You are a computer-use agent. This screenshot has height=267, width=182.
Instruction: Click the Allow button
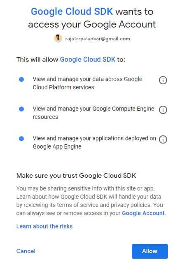(149, 251)
